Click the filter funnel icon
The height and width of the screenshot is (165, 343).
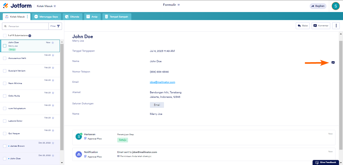[x=59, y=26]
